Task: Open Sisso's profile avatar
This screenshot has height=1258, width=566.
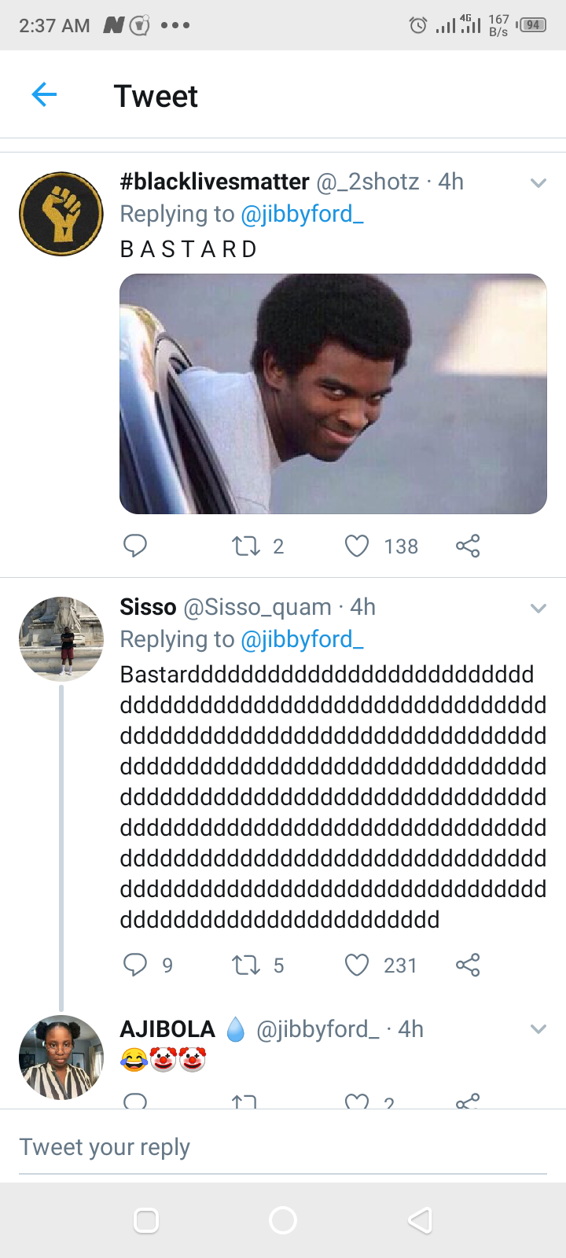Action: (61, 638)
